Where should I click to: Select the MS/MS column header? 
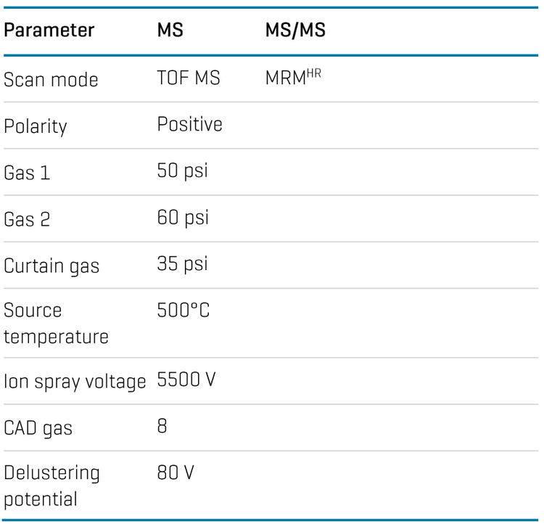point(295,30)
